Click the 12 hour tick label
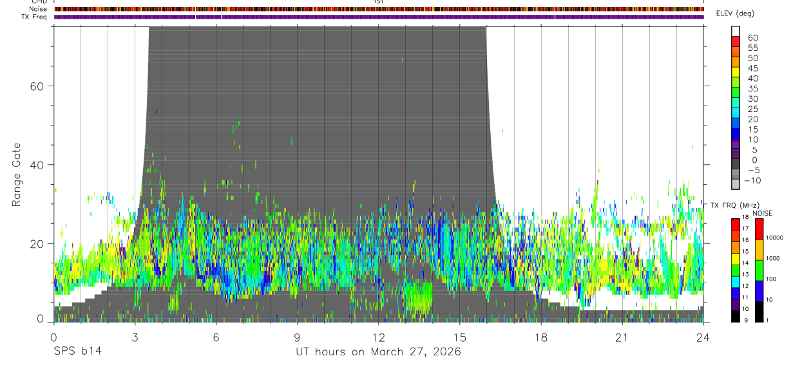The image size is (791, 365). 379,337
